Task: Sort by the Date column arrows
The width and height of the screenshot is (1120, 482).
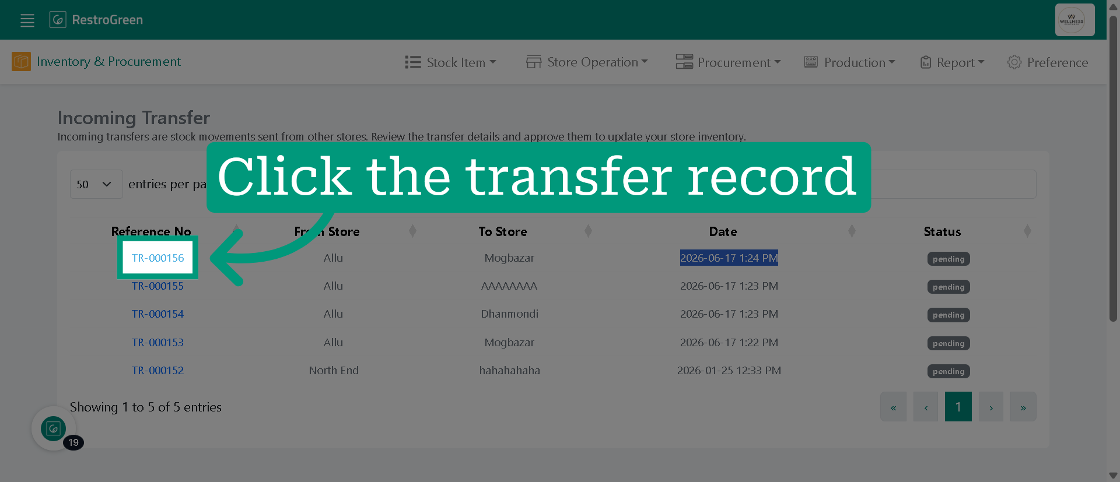Action: point(852,231)
